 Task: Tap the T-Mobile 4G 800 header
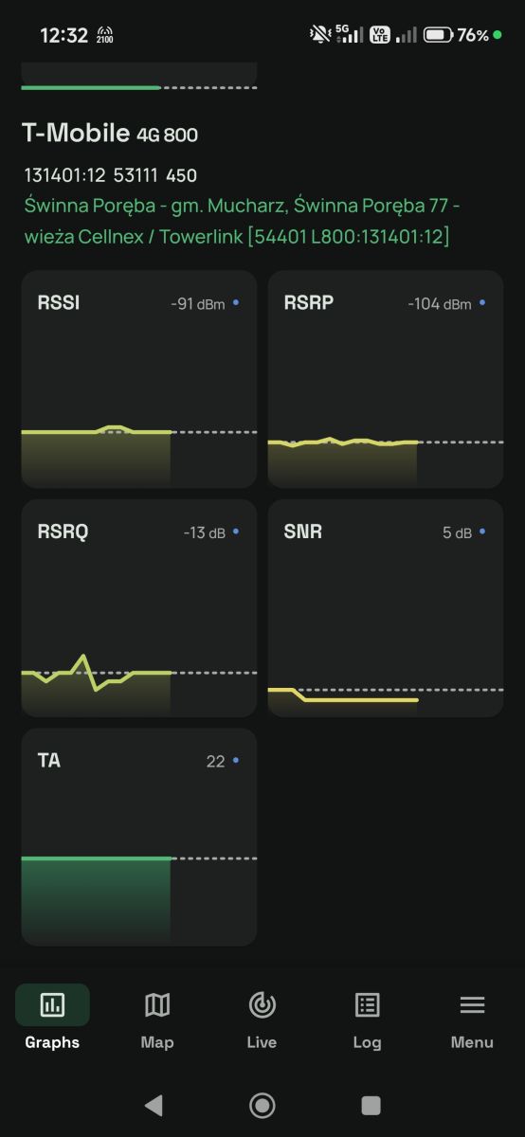pos(110,134)
